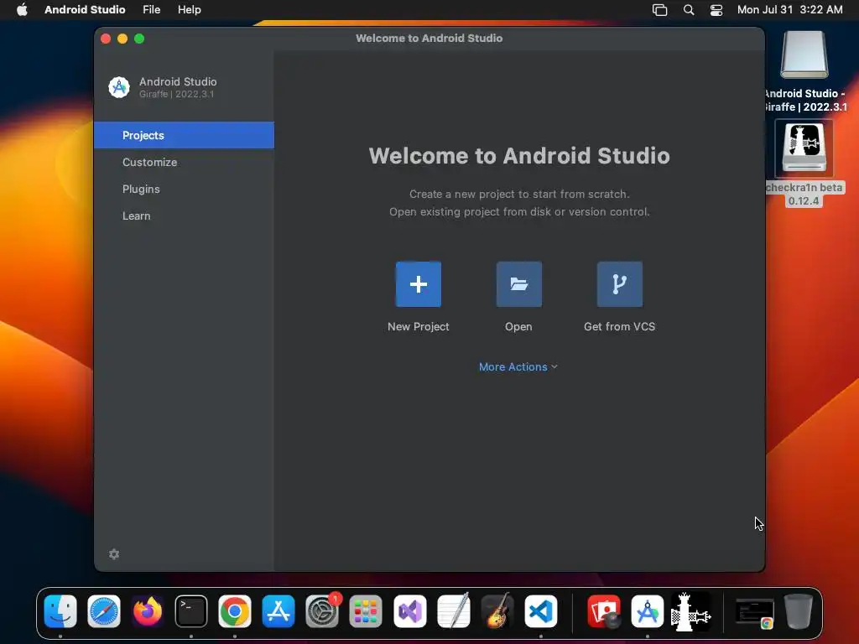Minimize the window with the yellow button
This screenshot has width=859, height=644.
click(x=122, y=39)
